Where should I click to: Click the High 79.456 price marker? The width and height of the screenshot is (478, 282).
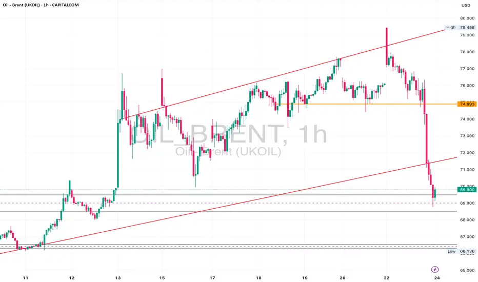[x=461, y=28]
